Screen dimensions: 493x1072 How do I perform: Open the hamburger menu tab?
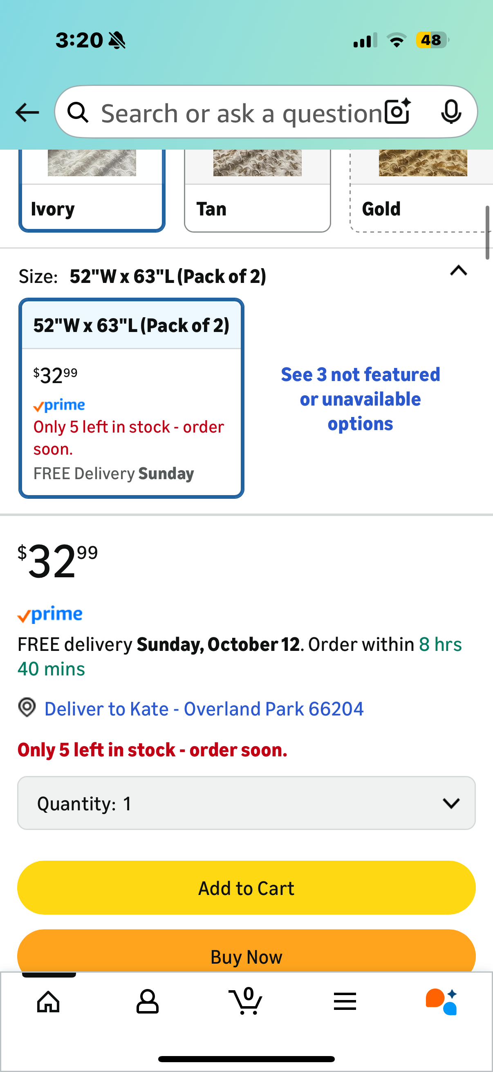[x=345, y=1001]
